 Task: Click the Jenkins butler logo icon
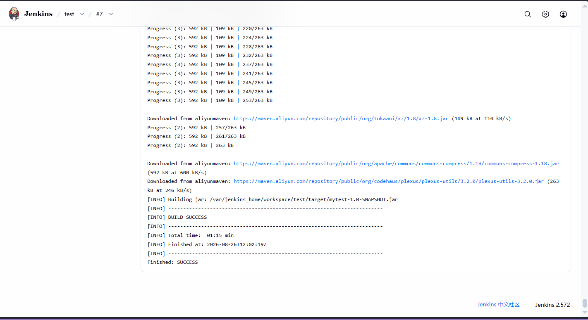pos(14,14)
